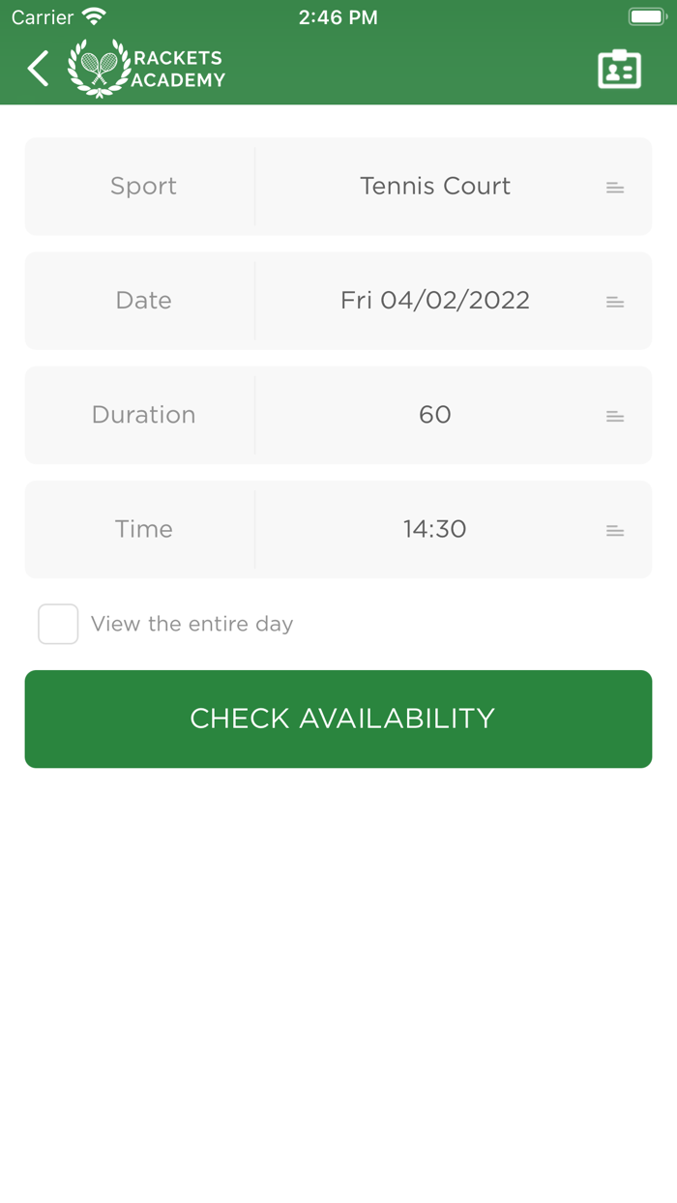Tap the menu icon in Duration row
This screenshot has width=677, height=1203.
pyautogui.click(x=614, y=416)
